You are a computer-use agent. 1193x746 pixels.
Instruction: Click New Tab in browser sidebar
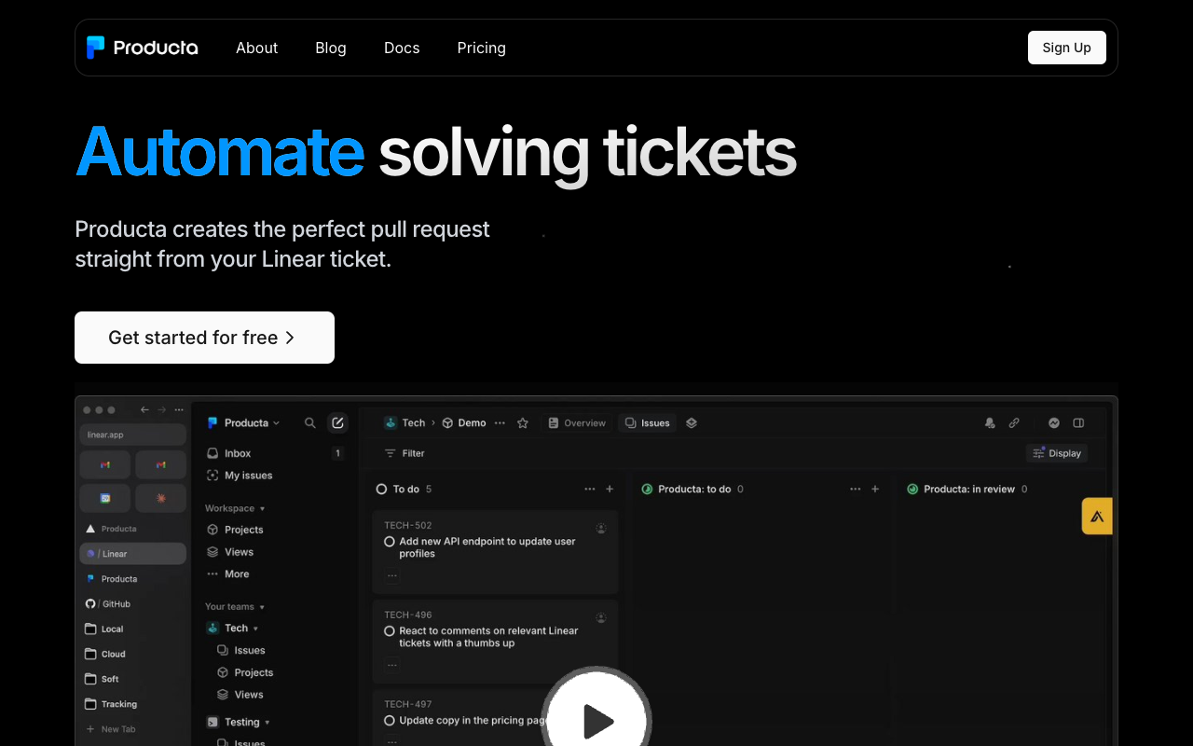coord(112,729)
